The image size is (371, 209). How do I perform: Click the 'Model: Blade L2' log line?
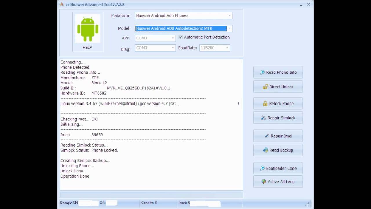coord(83,83)
